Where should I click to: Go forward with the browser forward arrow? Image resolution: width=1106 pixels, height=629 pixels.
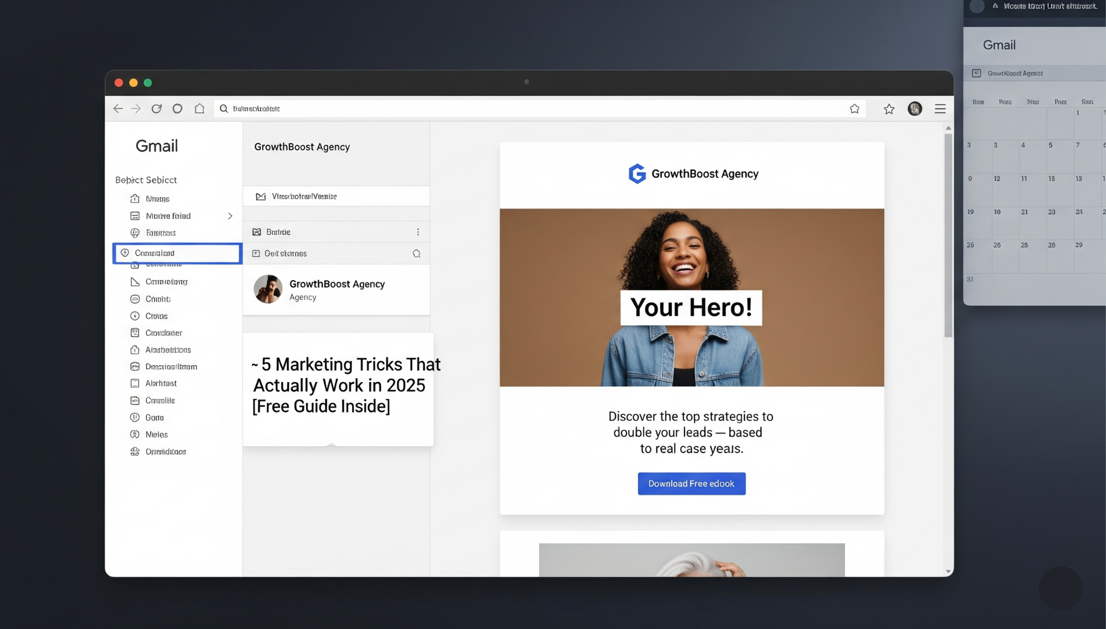tap(136, 108)
